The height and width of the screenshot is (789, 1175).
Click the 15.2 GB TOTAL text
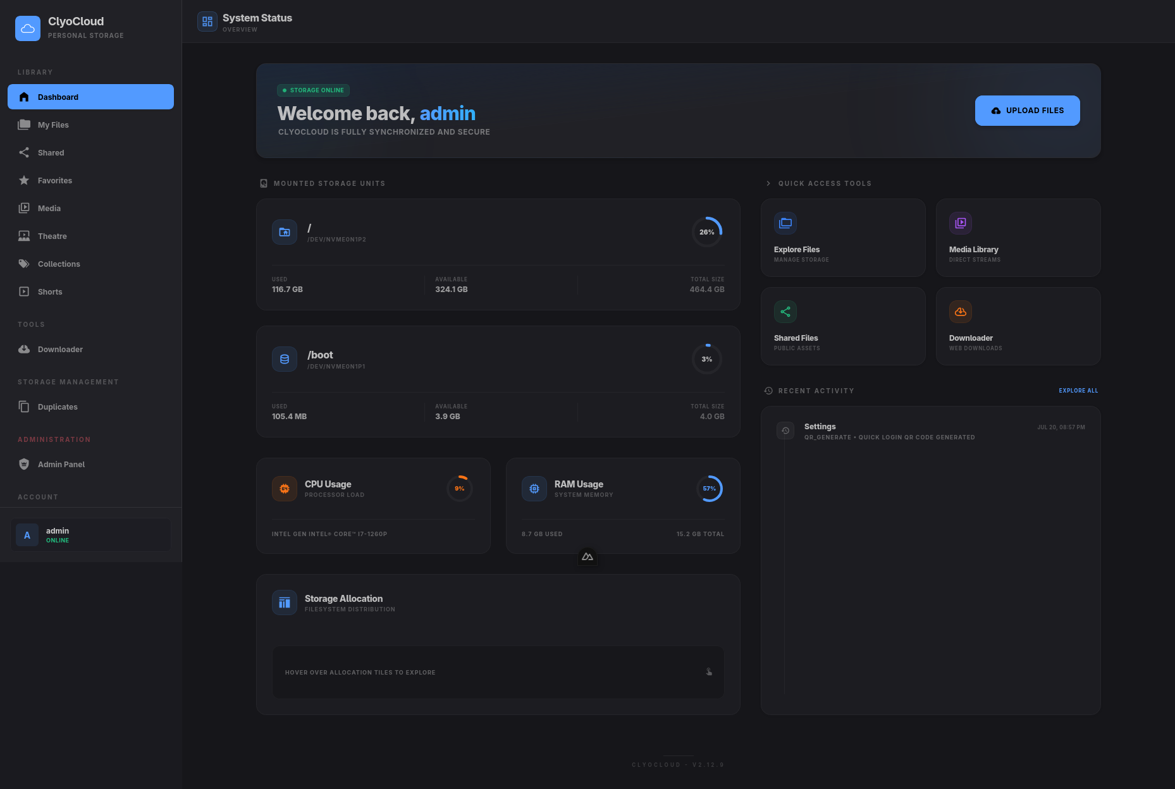700,534
